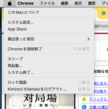Open the 表示 menu
Screen dimensions: 108x109
pos(78,4)
